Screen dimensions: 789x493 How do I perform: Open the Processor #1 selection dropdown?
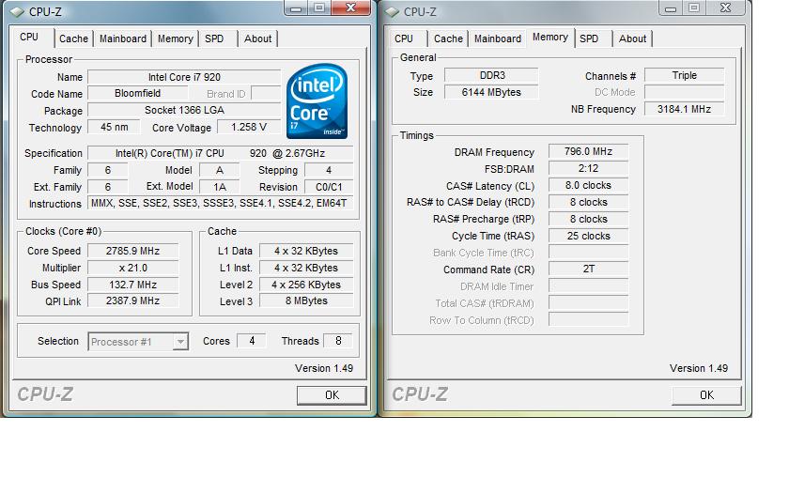(x=138, y=342)
